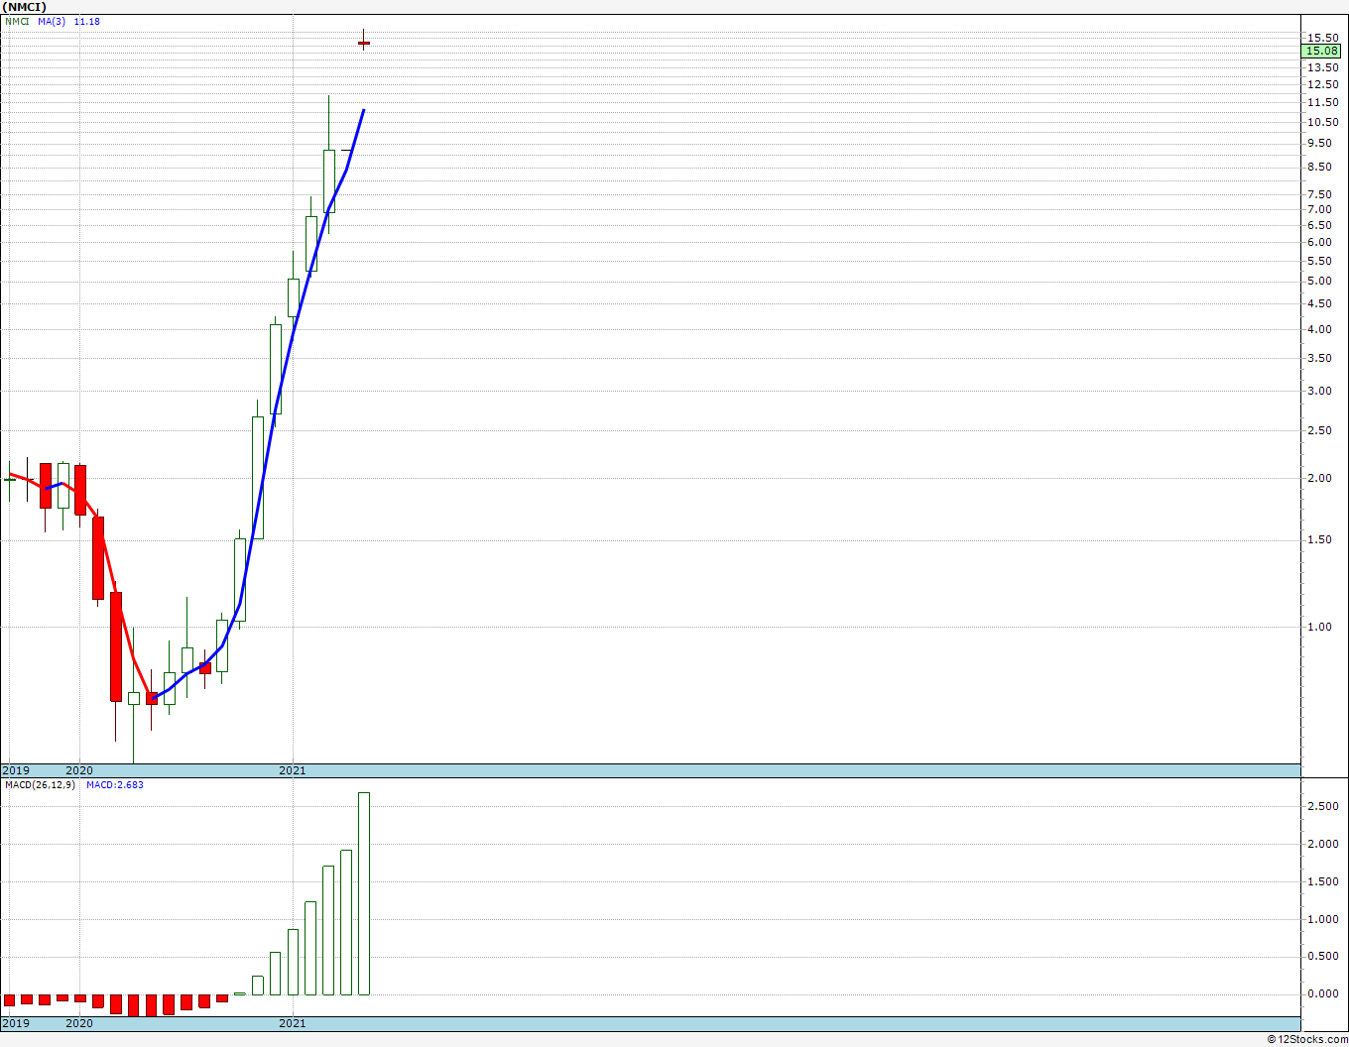
Task: Click the NMCI ticker title text
Action: point(25,7)
